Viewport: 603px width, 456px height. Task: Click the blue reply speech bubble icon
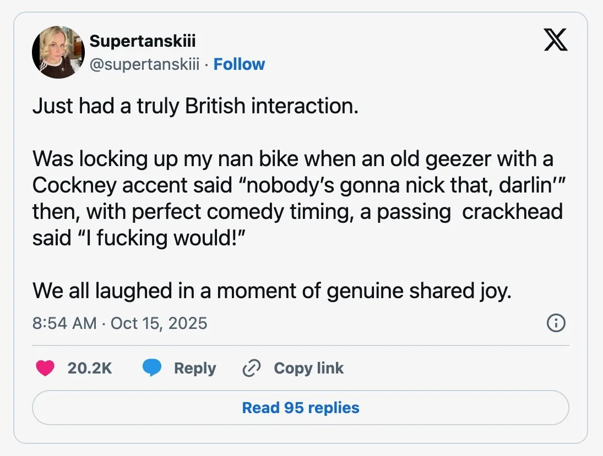151,368
